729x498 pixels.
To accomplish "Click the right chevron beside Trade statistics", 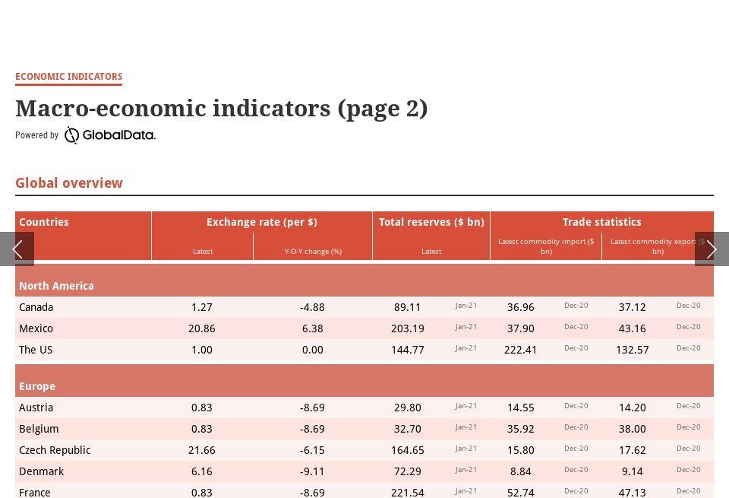I will point(711,249).
